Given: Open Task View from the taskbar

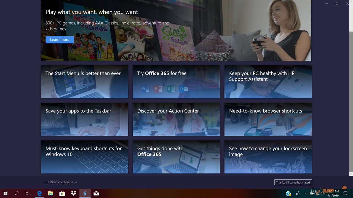Looking at the screenshot, I should [28, 193].
